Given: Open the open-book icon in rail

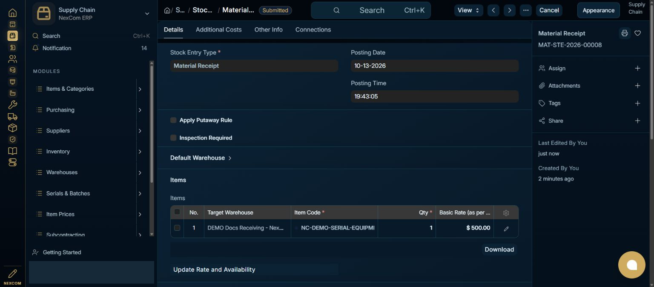Looking at the screenshot, I should (12, 151).
